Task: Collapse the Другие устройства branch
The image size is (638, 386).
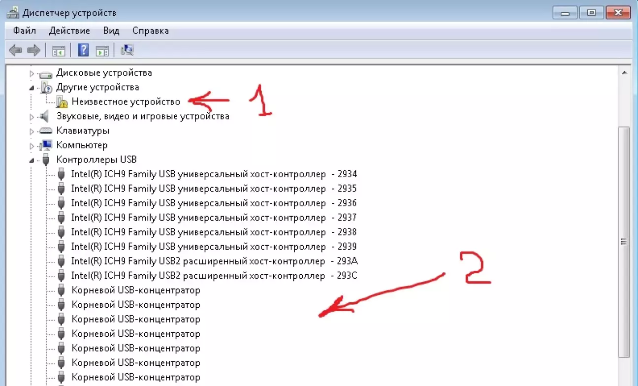Action: (x=32, y=88)
